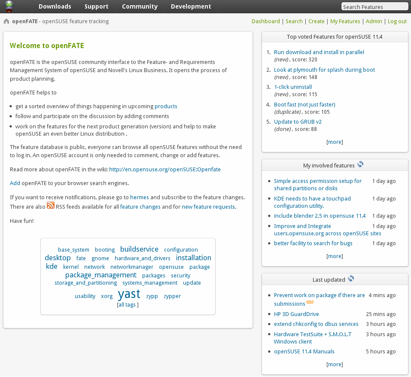Show all tags link
Screen dimensions: 411x377
127,305
